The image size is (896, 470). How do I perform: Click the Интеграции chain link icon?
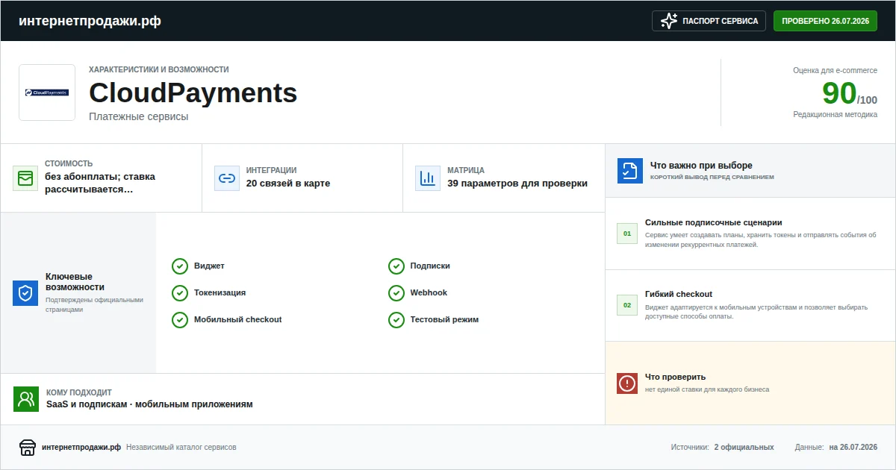click(x=227, y=178)
